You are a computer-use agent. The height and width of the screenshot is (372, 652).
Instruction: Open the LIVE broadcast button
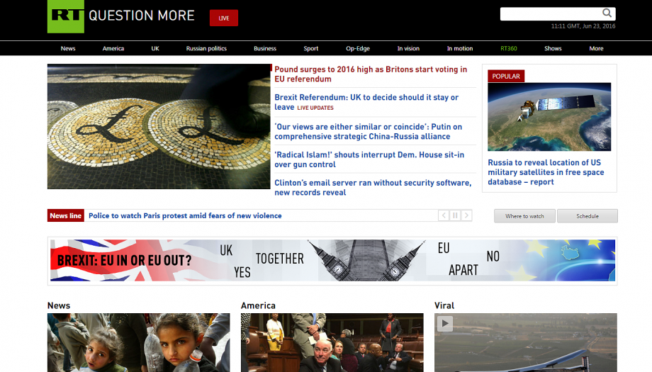point(224,18)
